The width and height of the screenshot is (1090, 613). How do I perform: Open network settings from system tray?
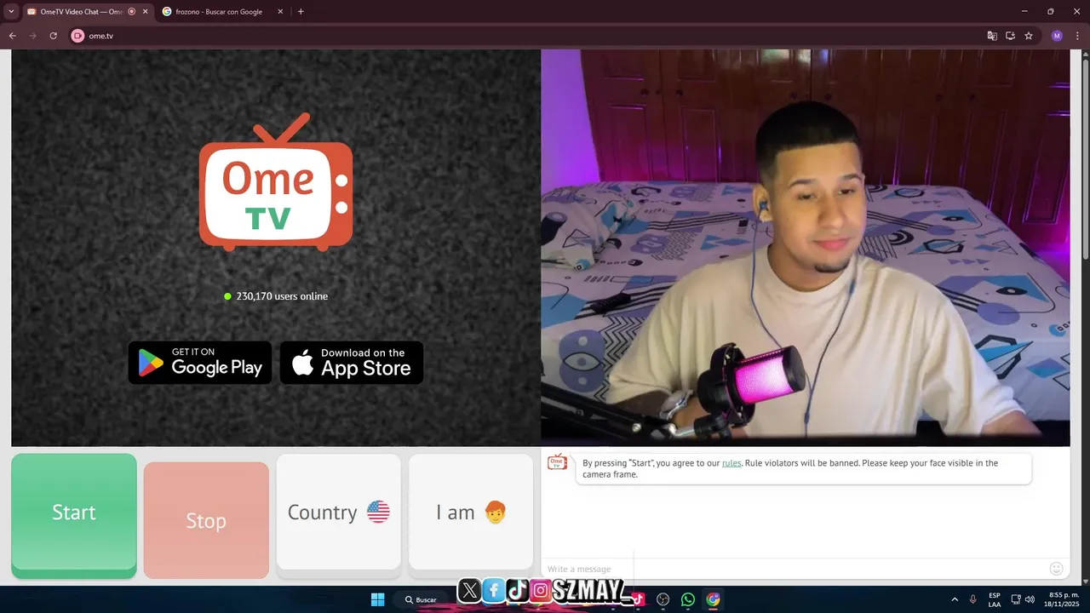pos(1016,599)
